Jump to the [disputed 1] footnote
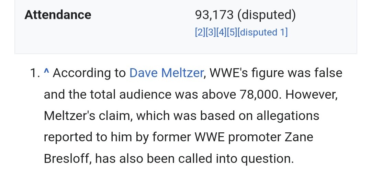Screen dimensions: 371x180 262,32
